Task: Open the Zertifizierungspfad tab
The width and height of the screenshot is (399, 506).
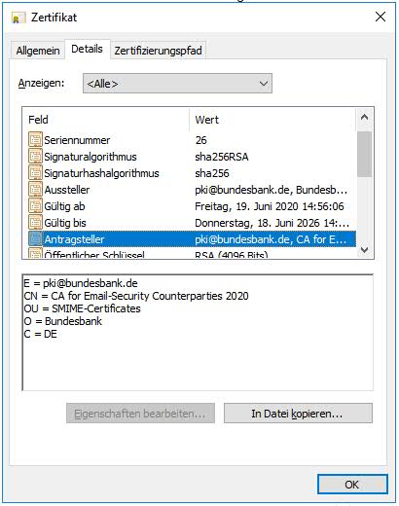Action: [158, 51]
